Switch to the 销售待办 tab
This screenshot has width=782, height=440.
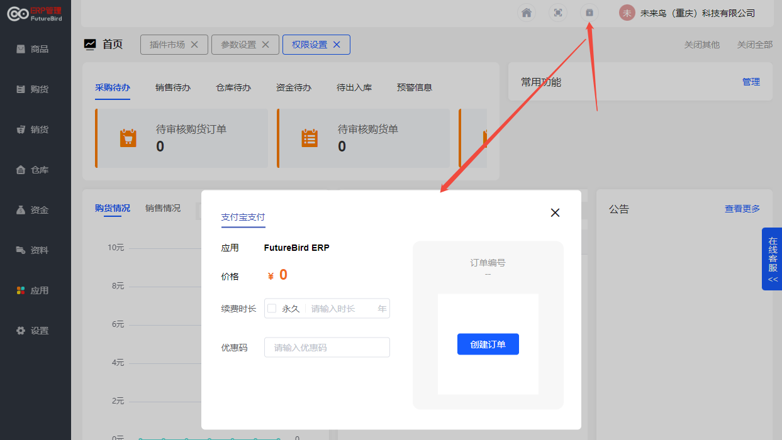(173, 87)
